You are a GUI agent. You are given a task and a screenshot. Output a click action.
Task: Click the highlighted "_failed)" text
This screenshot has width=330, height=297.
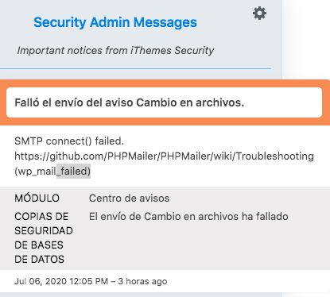click(x=73, y=172)
